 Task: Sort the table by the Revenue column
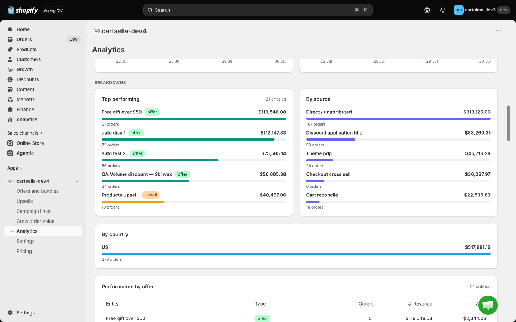tap(420, 304)
